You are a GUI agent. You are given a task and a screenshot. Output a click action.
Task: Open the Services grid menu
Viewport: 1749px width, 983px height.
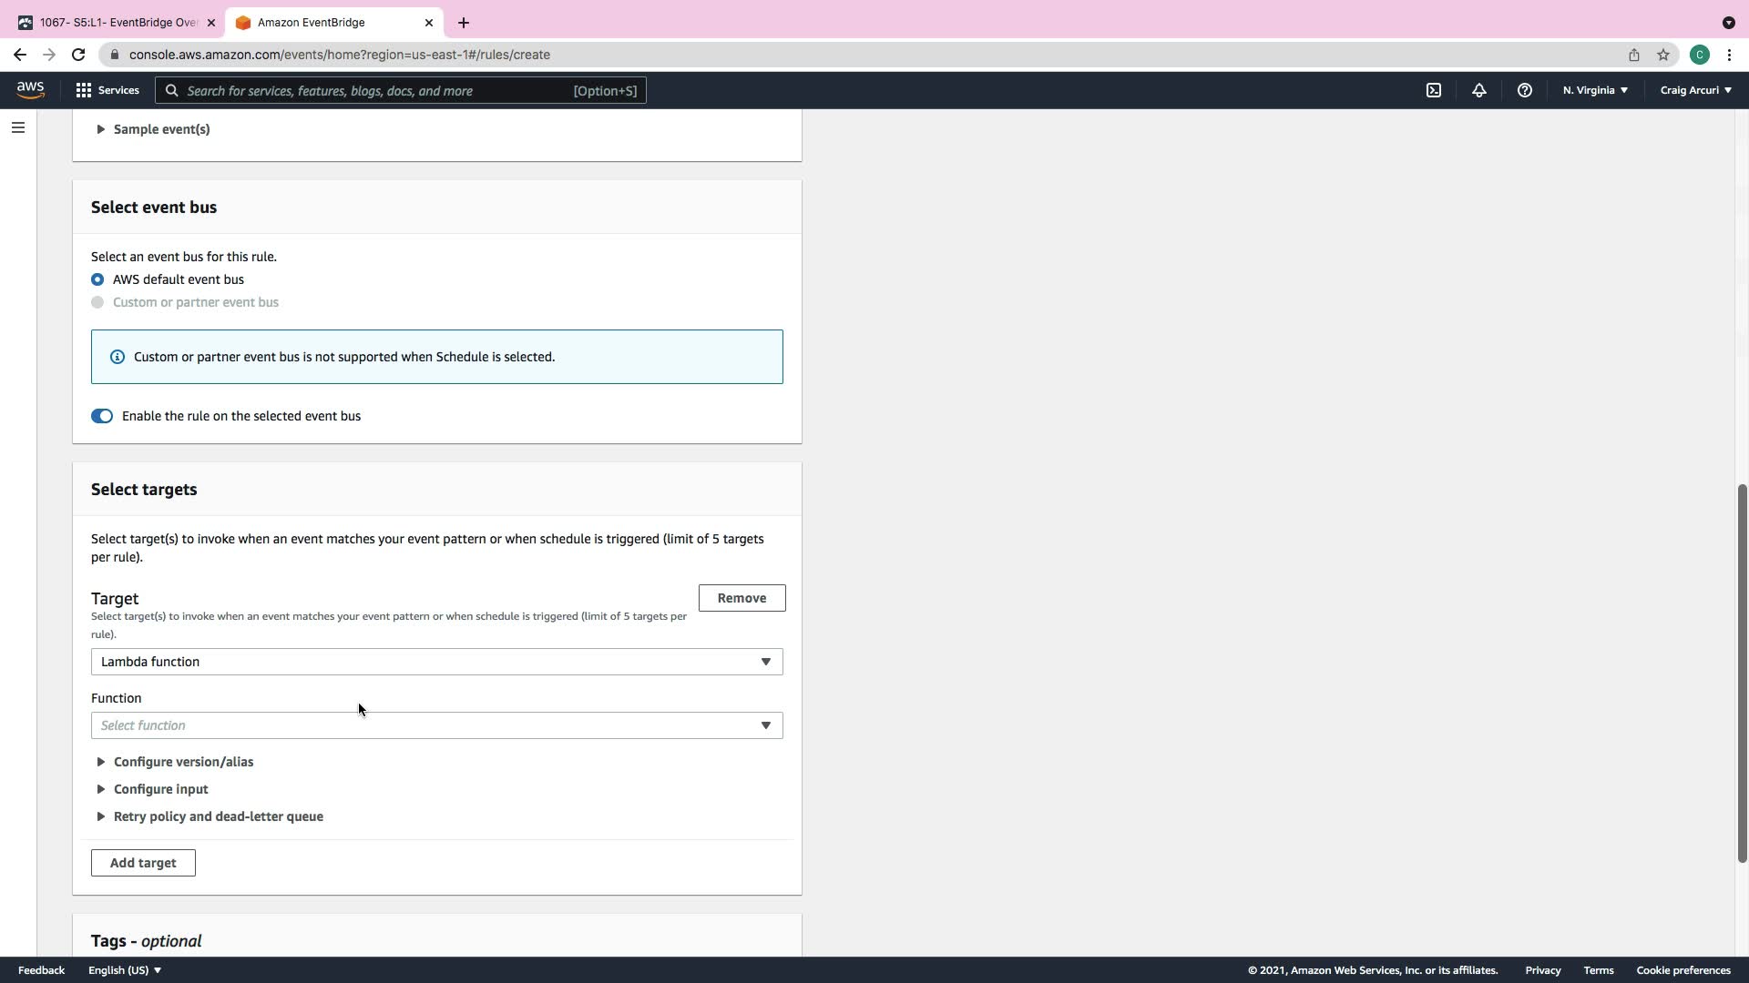(x=107, y=90)
